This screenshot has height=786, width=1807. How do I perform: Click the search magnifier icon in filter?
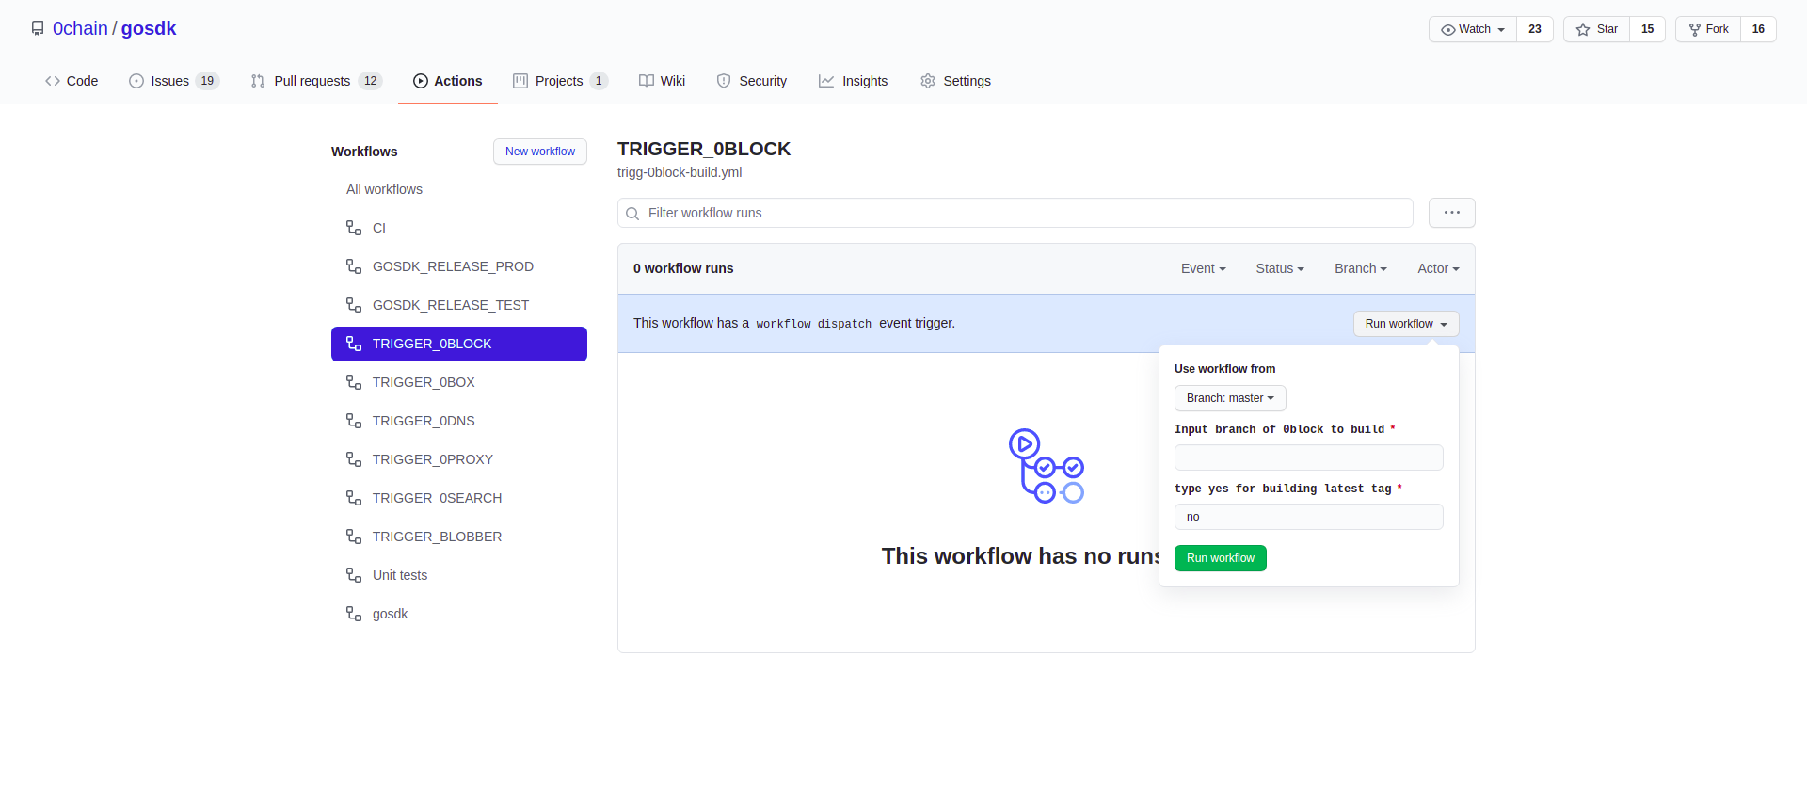click(632, 214)
